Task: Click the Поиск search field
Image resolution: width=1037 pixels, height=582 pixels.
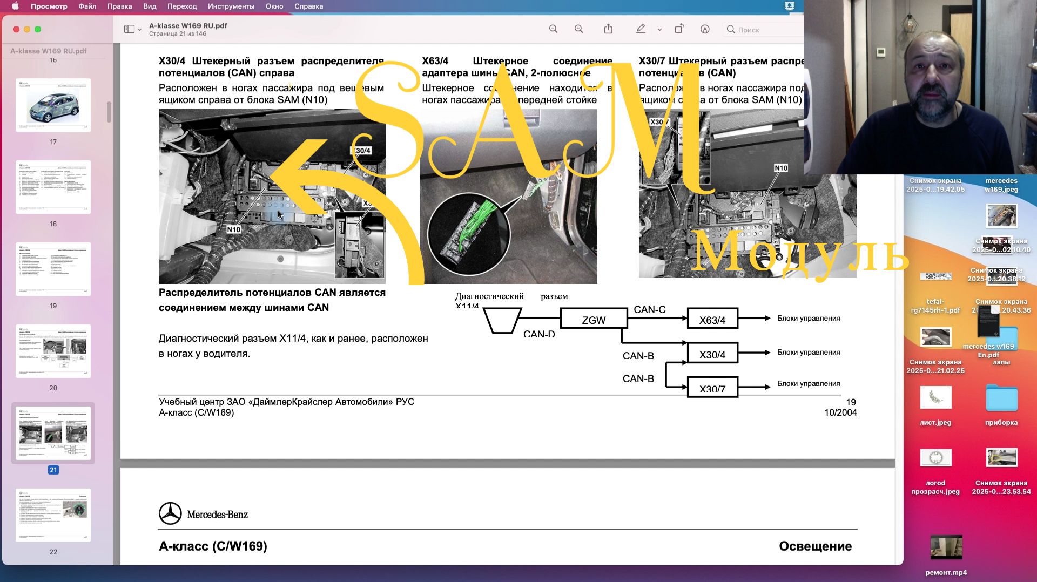Action: pos(763,30)
